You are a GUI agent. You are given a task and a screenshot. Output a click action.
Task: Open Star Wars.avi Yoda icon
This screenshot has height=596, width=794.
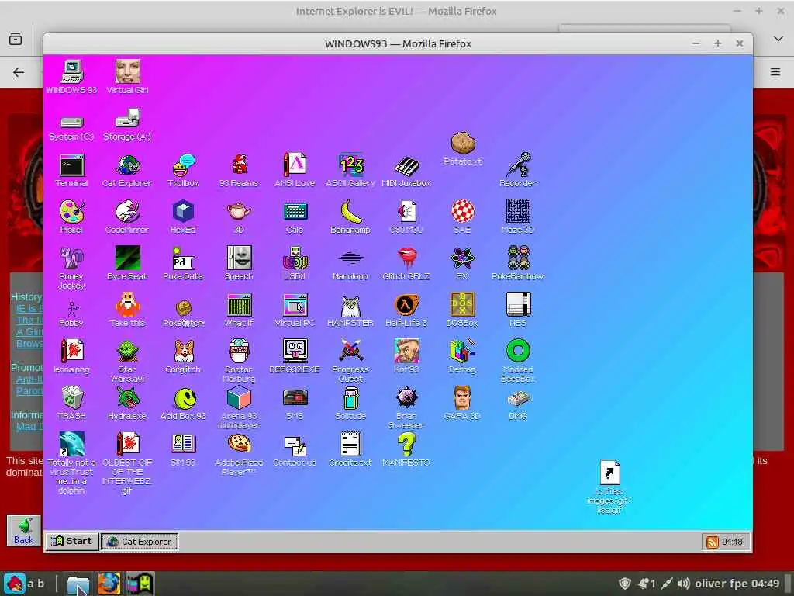128,352
